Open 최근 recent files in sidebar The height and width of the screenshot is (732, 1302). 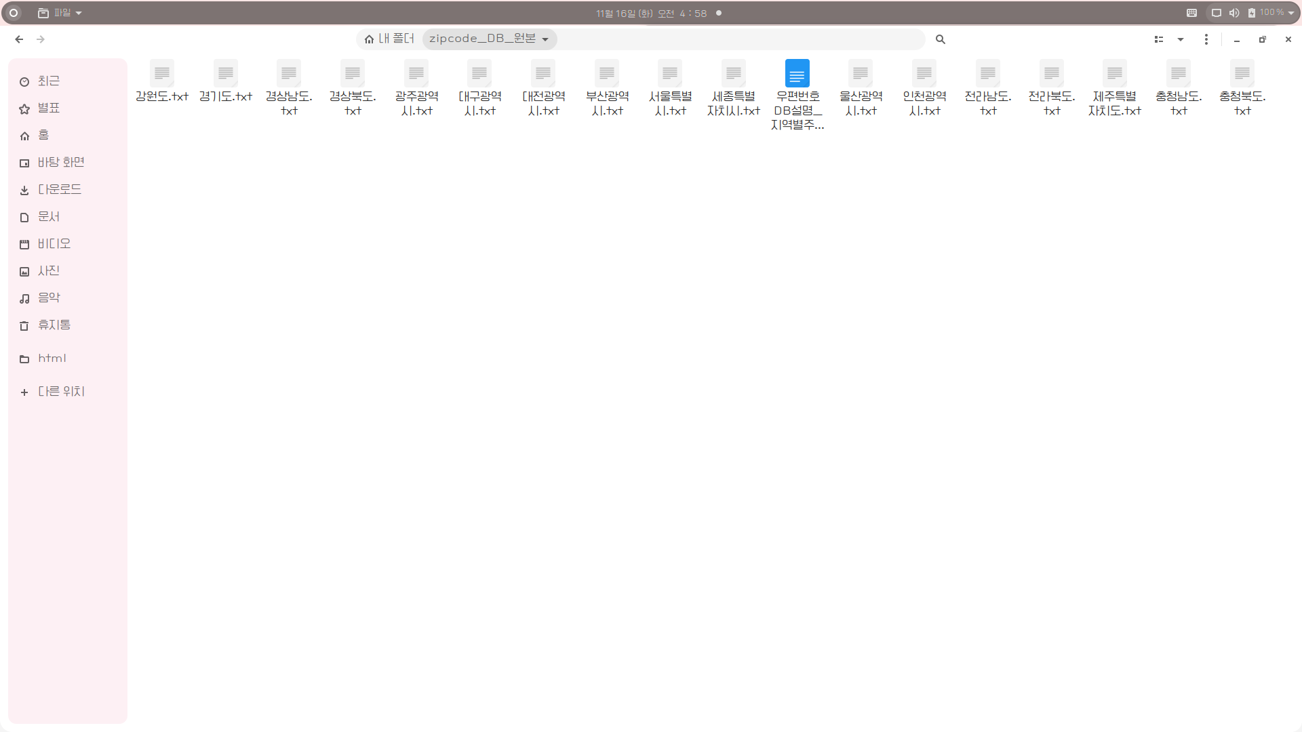[x=48, y=81]
